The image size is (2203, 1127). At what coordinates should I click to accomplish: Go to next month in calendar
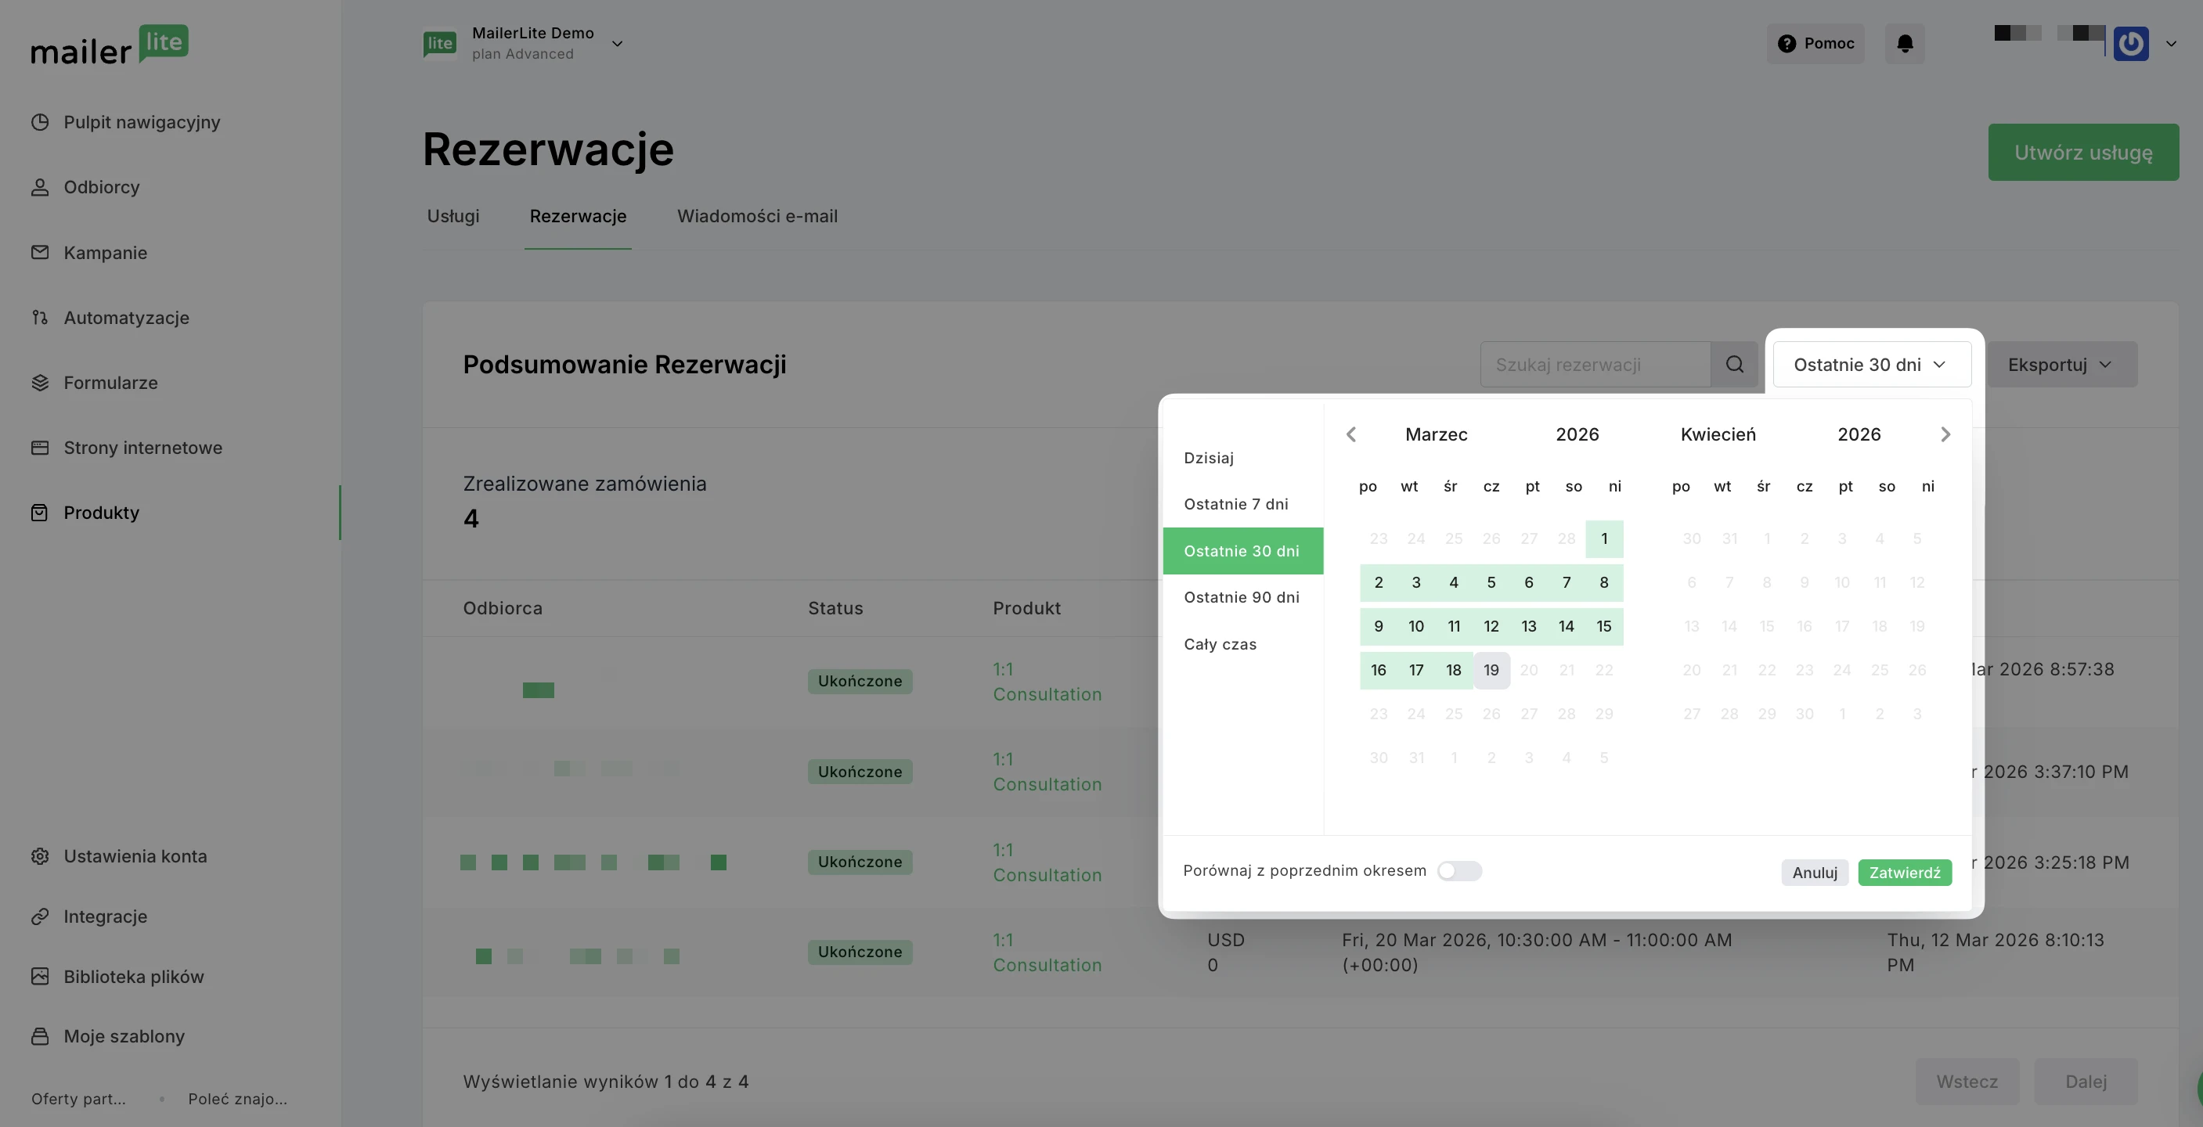coord(1945,434)
